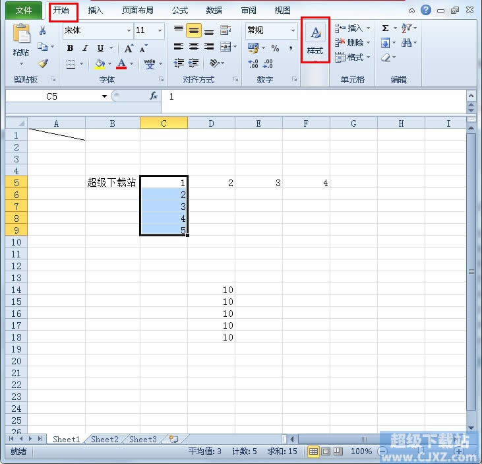Click the Fill down-arrow icon

(x=385, y=43)
